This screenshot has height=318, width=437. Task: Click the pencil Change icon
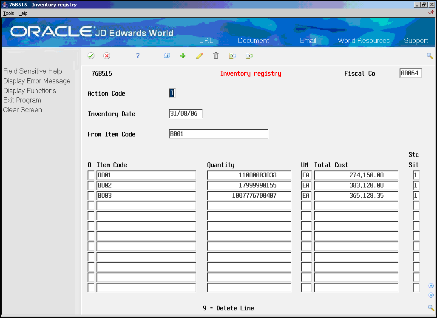click(199, 56)
